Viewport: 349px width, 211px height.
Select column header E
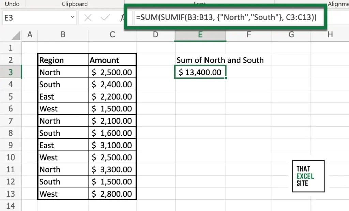(x=200, y=35)
